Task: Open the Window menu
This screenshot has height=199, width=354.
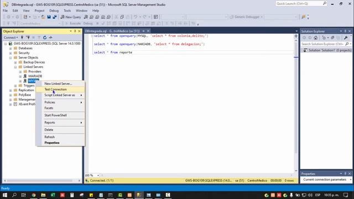Action: point(81,11)
